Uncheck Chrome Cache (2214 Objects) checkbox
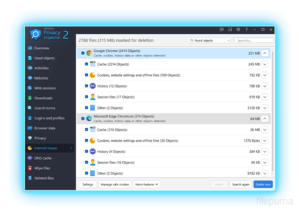 (x=86, y=64)
